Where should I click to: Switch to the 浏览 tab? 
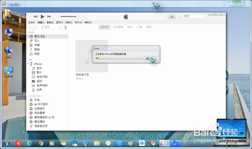point(130,27)
